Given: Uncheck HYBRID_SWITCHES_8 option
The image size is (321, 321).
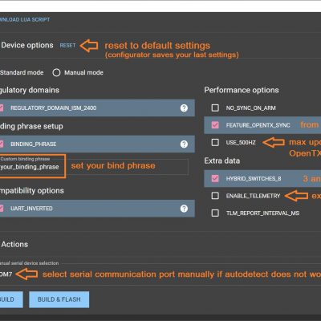Looking at the screenshot, I should tap(215, 178).
